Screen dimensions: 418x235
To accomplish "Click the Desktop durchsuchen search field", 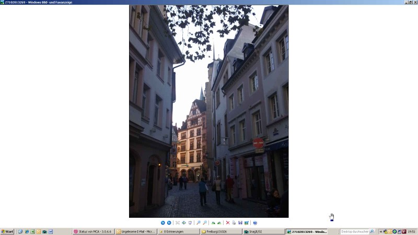I will coord(355,231).
